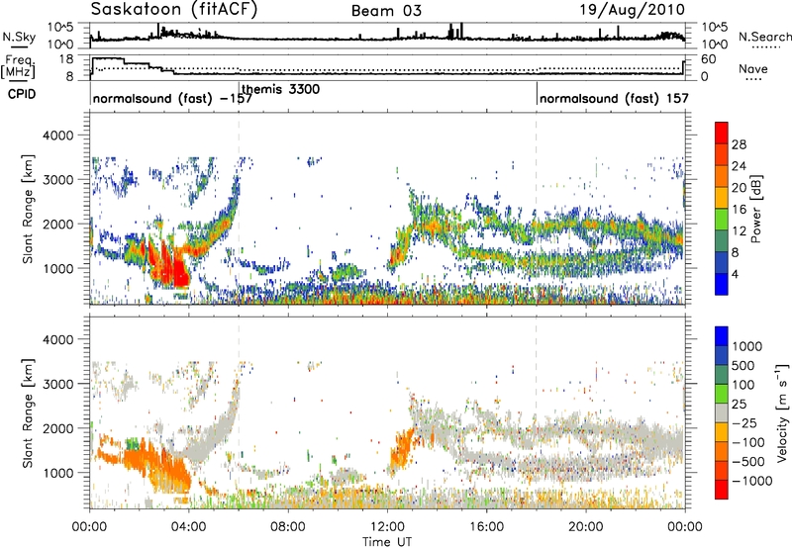
Task: Click the 18:00 dashed CPID line in velocity panel
Action: (x=537, y=412)
